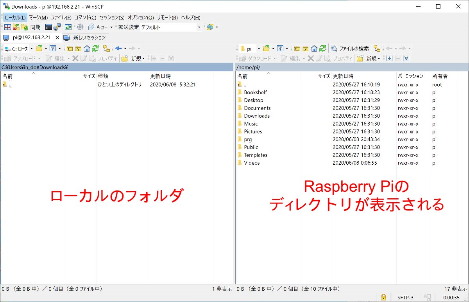Screen dimensions: 469x302
Task: Open the terminal console icon in toolbar
Action: (48, 27)
